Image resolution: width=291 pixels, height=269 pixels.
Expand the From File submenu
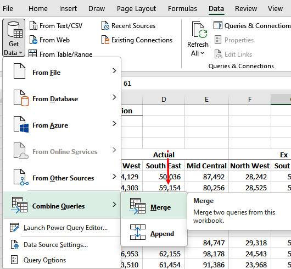point(62,72)
